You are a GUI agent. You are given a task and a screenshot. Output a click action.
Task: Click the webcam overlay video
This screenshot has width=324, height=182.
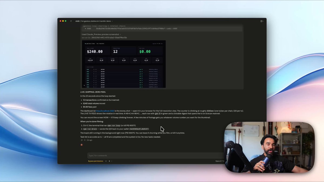point(269,147)
